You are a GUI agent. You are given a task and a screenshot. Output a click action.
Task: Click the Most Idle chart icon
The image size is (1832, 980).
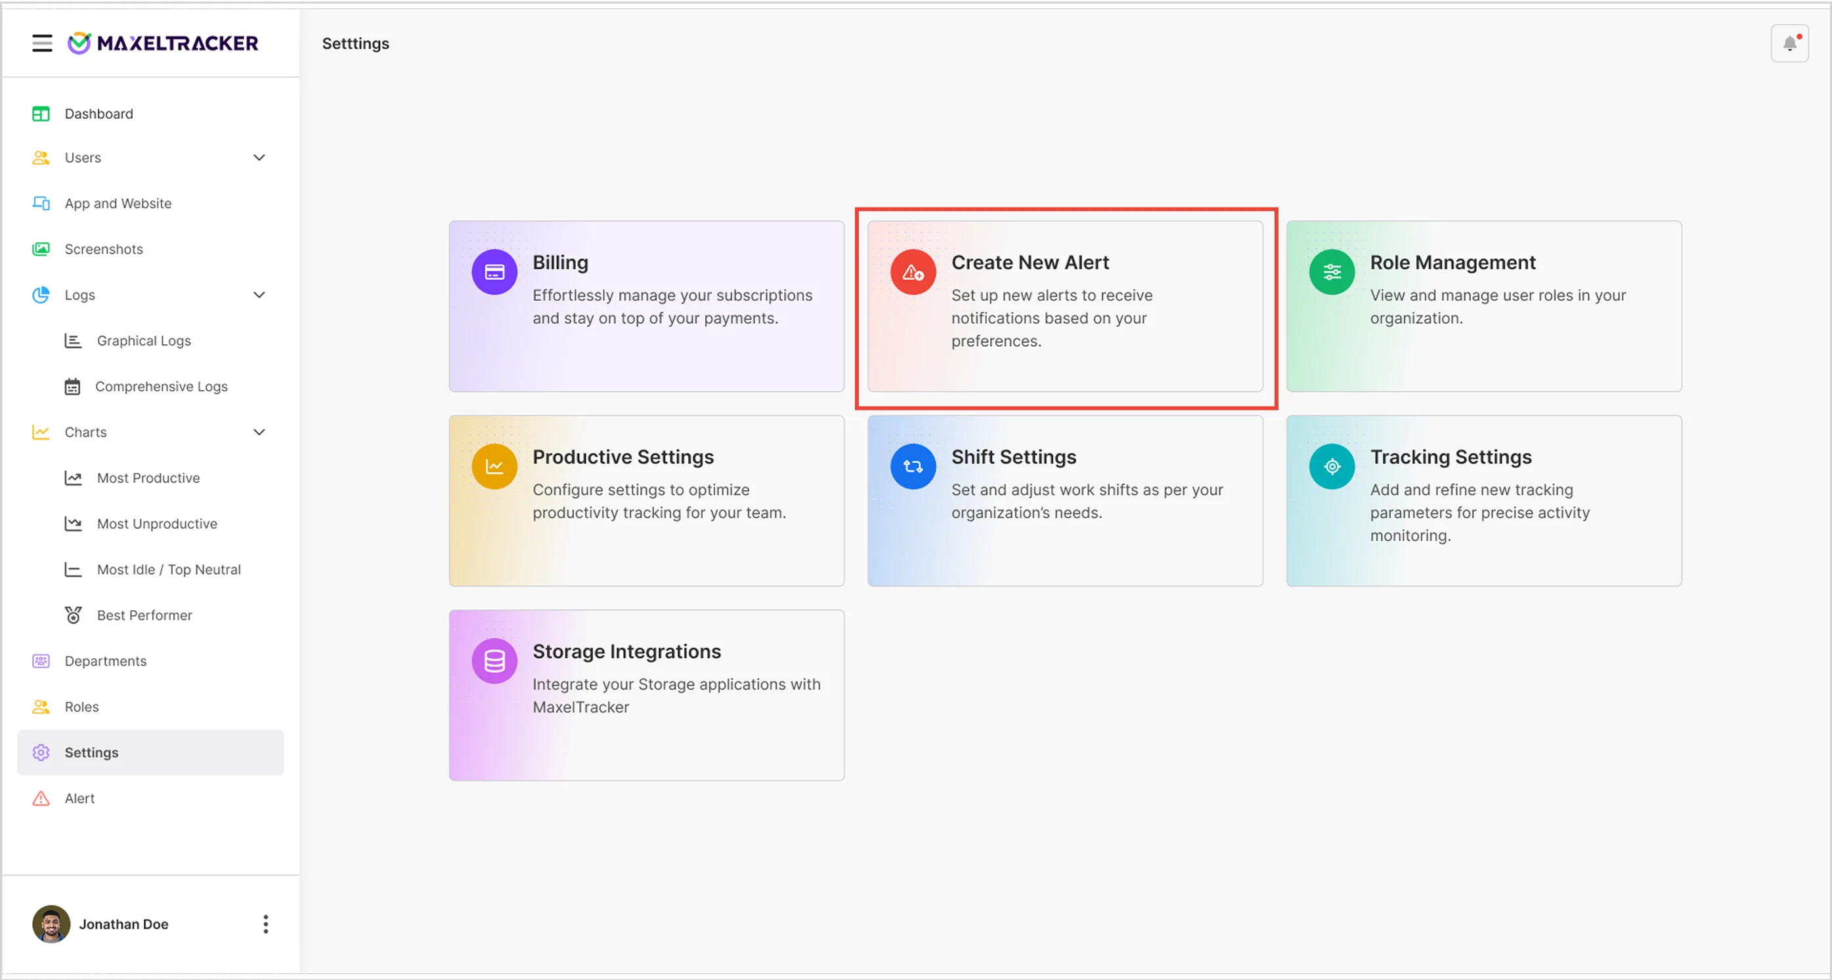click(x=74, y=569)
